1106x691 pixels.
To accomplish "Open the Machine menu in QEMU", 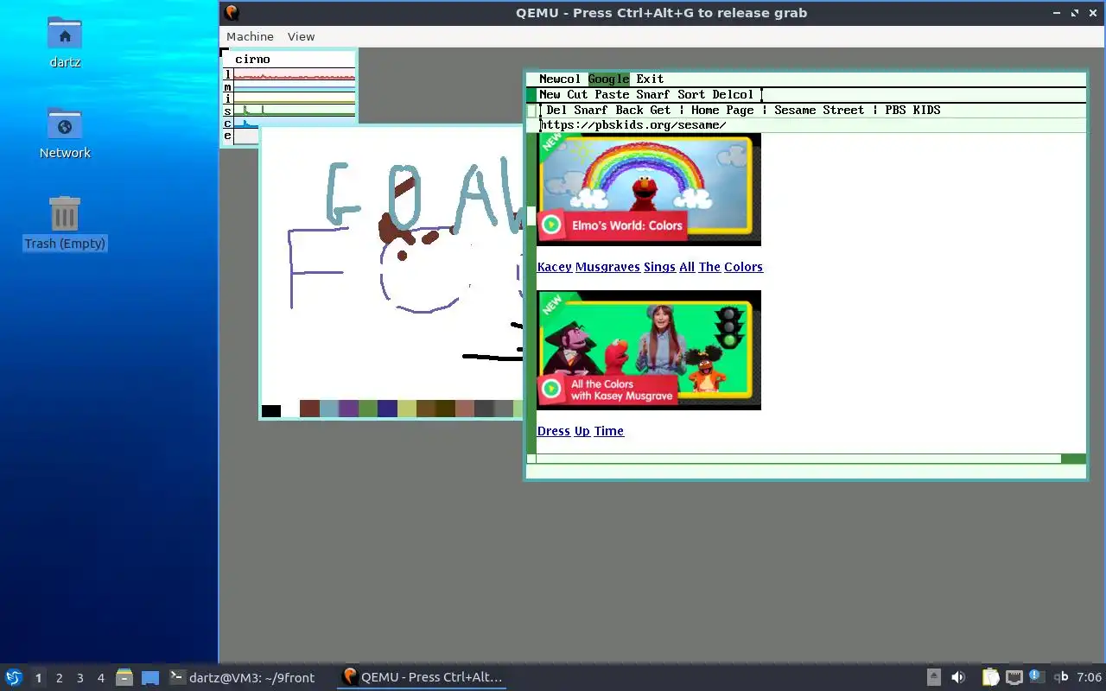I will coord(250,36).
